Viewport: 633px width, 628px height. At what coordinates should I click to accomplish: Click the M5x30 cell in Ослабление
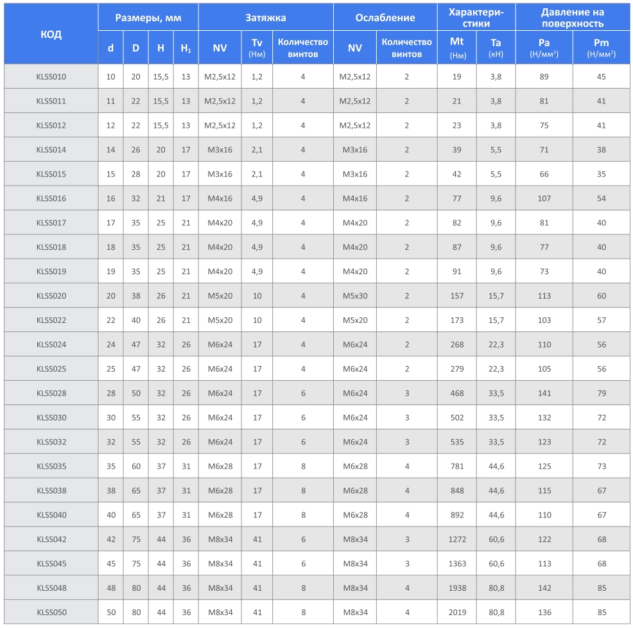[355, 296]
